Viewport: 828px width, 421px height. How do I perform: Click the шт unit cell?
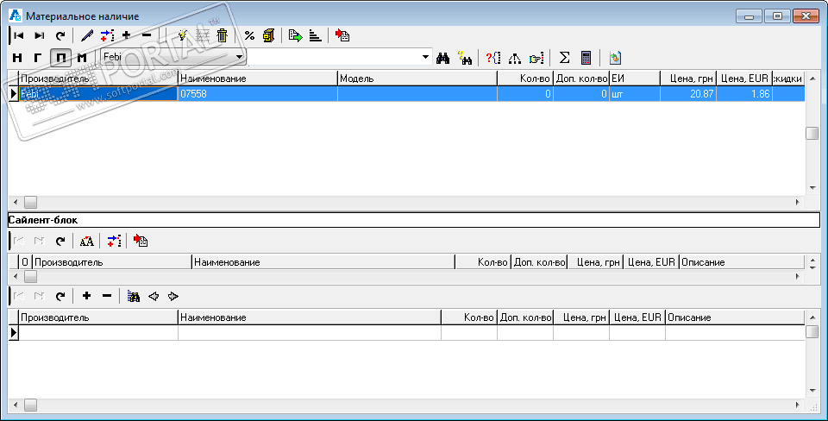pos(635,94)
